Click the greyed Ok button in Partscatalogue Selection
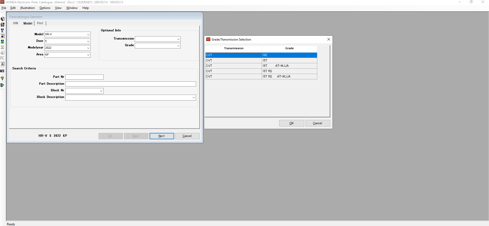The width and height of the screenshot is (489, 226). pyautogui.click(x=111, y=136)
